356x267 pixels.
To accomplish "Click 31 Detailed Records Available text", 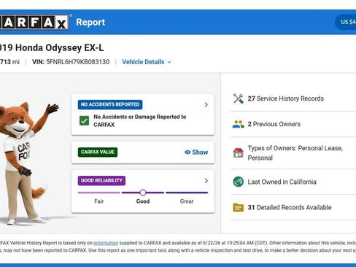I will click(290, 207).
